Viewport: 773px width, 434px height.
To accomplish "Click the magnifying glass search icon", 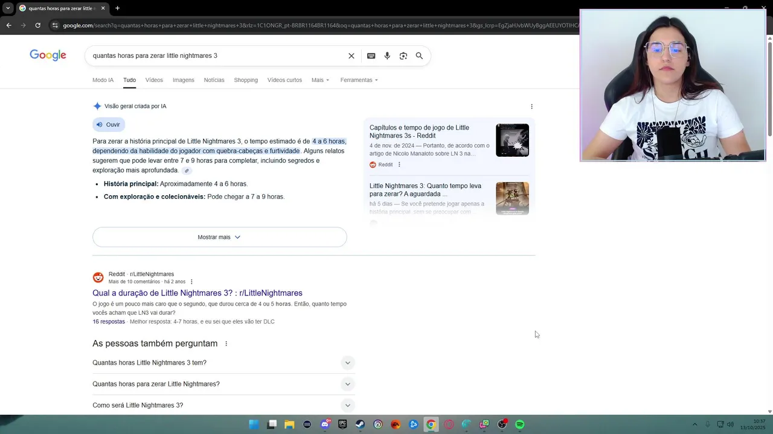I will (419, 55).
